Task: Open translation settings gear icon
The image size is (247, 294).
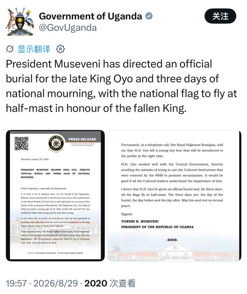Action: 60,49
